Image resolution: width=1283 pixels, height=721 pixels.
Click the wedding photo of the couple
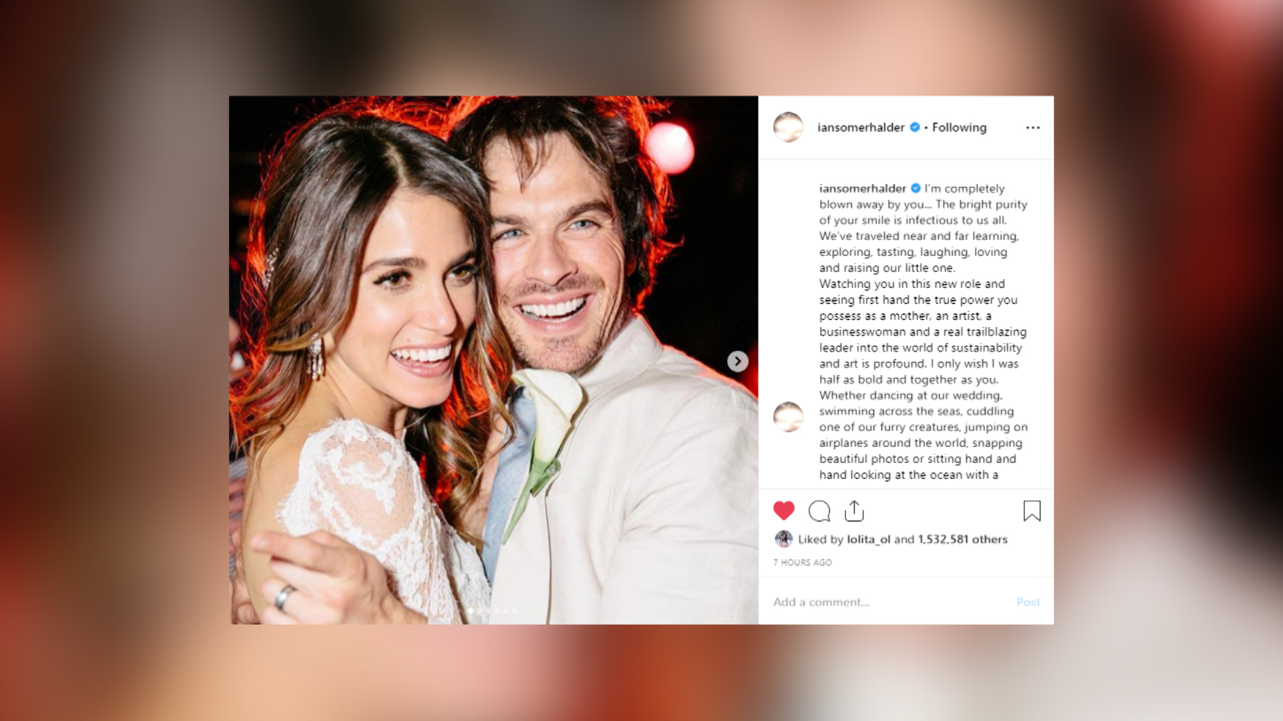[493, 360]
